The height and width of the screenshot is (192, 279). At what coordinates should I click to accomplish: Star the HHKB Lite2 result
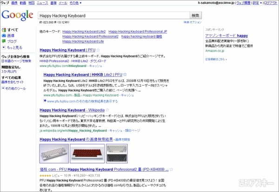[125, 75]
